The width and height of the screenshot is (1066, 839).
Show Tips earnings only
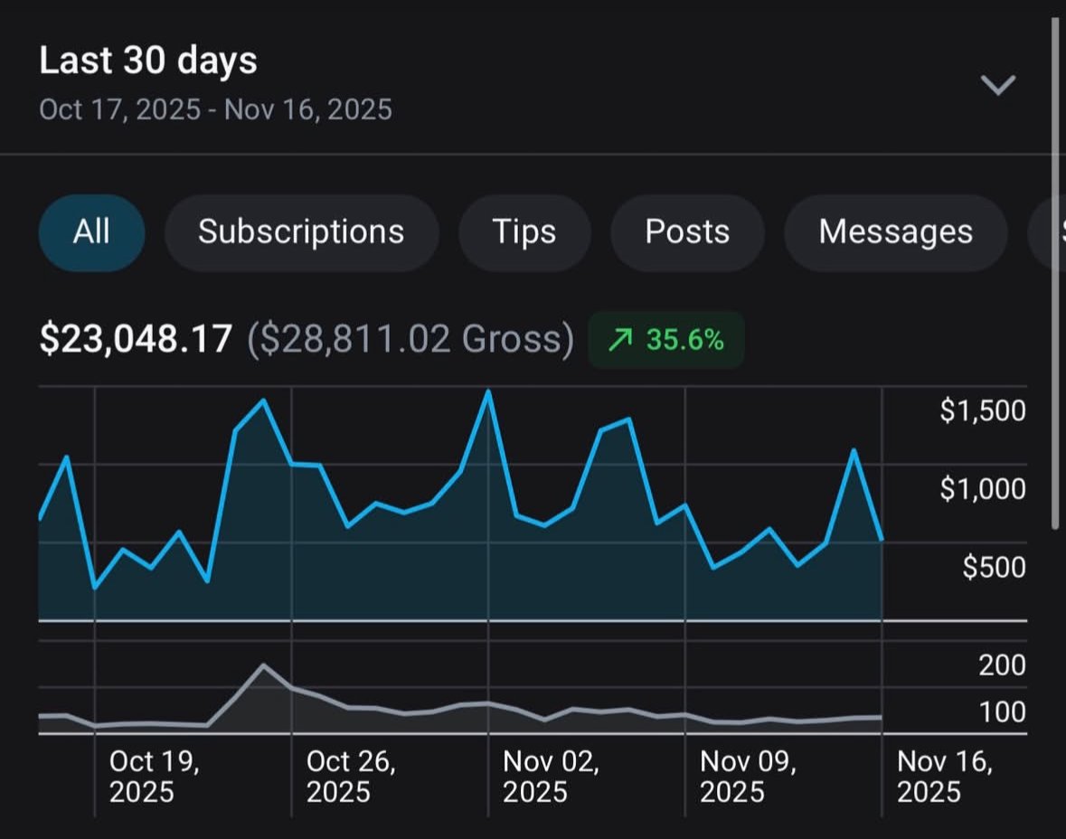524,232
